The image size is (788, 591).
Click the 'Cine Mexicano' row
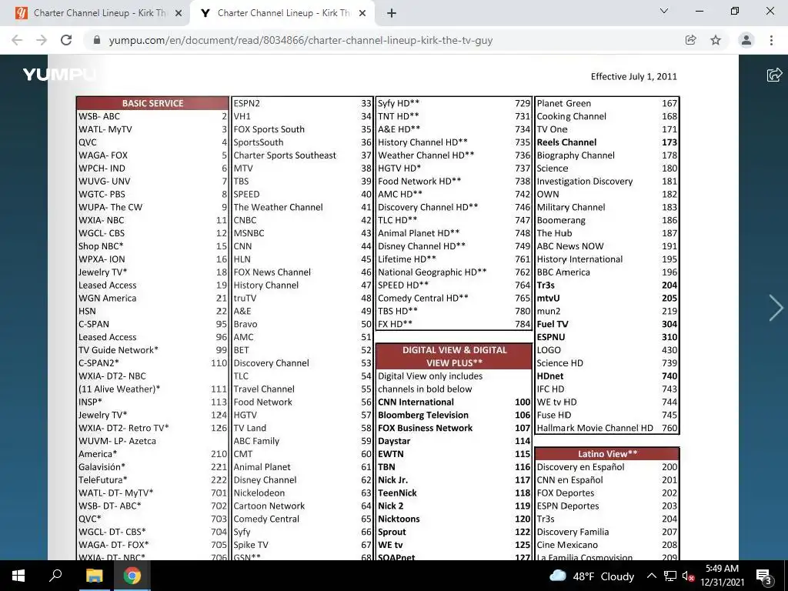point(607,545)
